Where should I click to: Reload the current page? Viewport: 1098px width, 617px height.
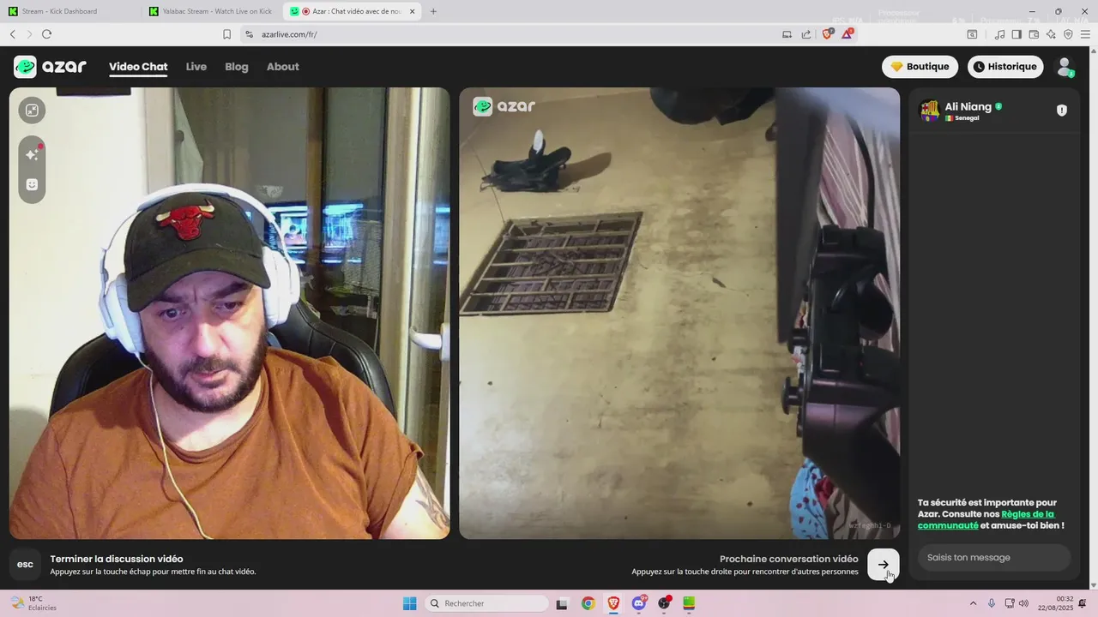pyautogui.click(x=46, y=34)
